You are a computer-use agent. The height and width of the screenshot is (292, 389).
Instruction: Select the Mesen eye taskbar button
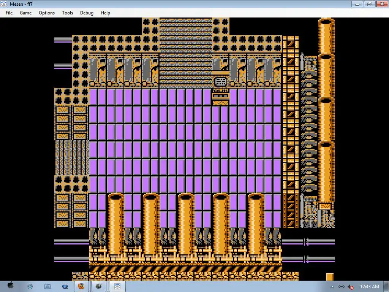click(x=117, y=286)
